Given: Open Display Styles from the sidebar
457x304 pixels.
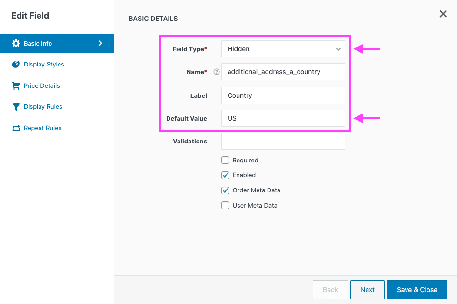Looking at the screenshot, I should click(x=16, y=64).
